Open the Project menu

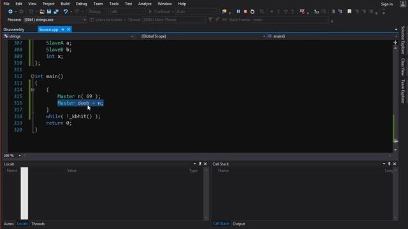48,4
